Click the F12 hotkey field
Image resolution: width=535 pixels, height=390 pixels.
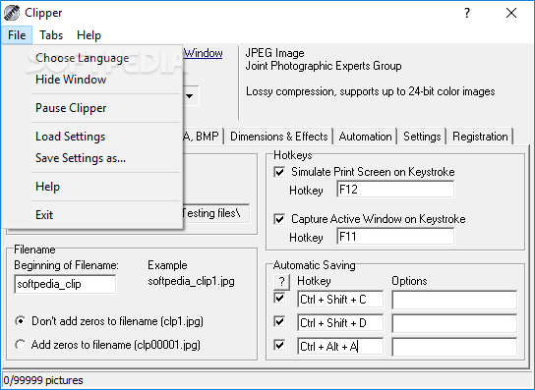coord(395,190)
